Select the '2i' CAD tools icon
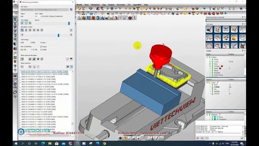259x146 pixels. tap(218, 29)
